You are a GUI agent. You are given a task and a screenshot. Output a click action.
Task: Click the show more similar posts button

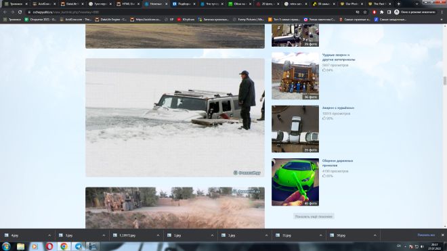314,216
